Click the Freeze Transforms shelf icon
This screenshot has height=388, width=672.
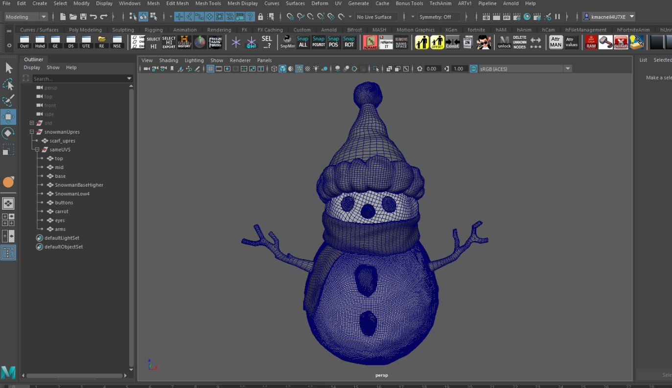click(x=215, y=42)
